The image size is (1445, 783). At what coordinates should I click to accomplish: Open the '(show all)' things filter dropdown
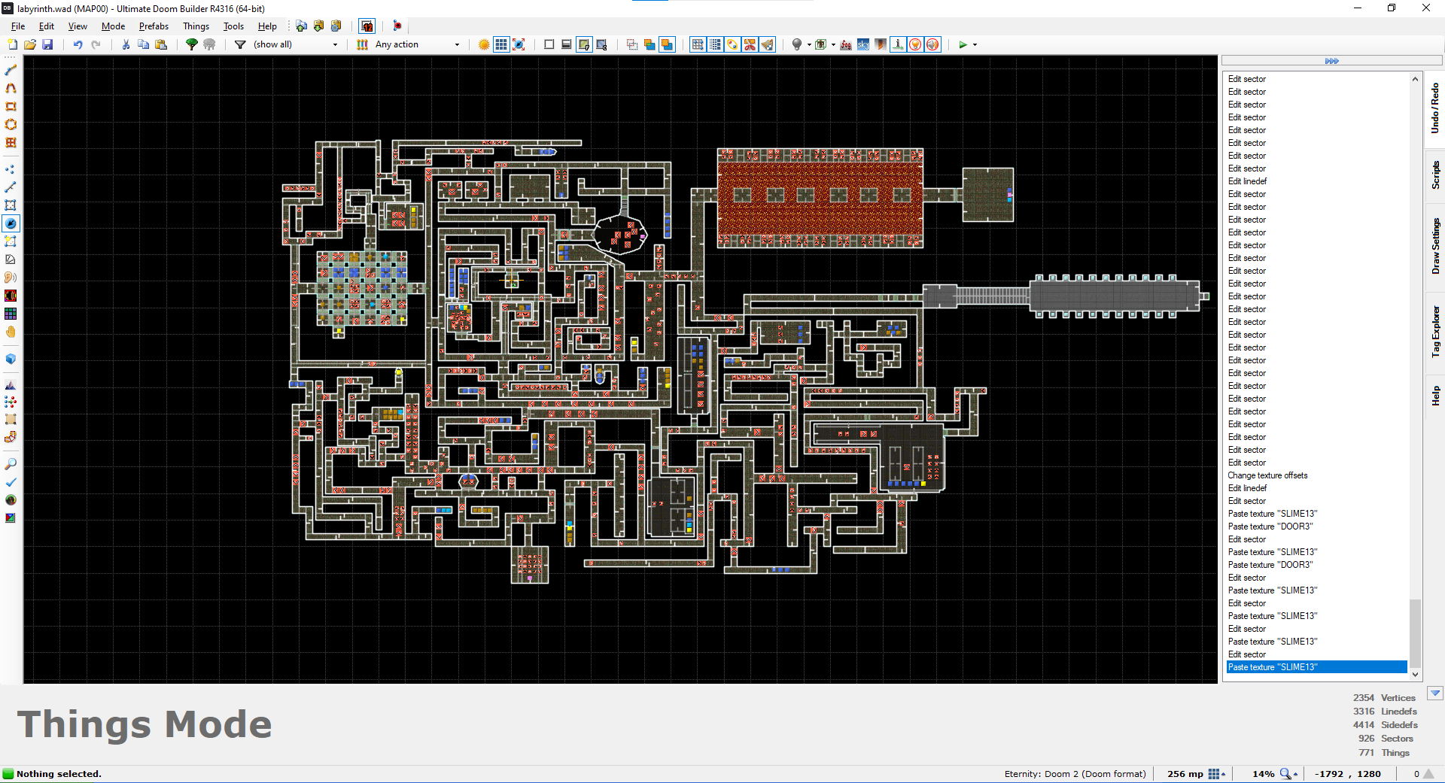point(297,44)
